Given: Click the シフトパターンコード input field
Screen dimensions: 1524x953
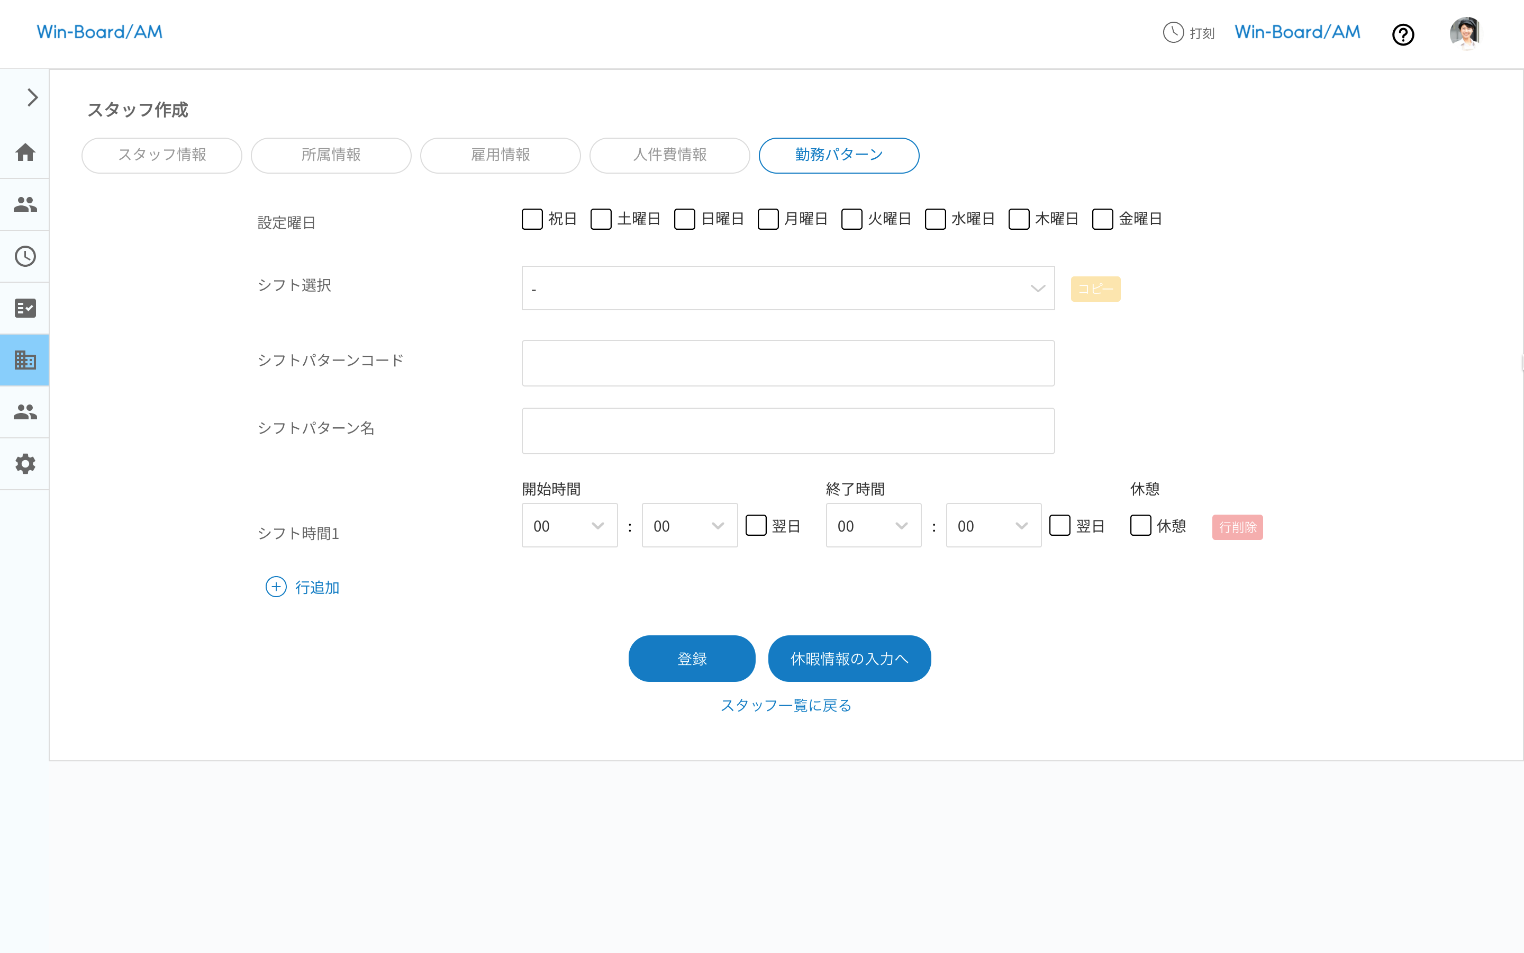Looking at the screenshot, I should click(787, 363).
